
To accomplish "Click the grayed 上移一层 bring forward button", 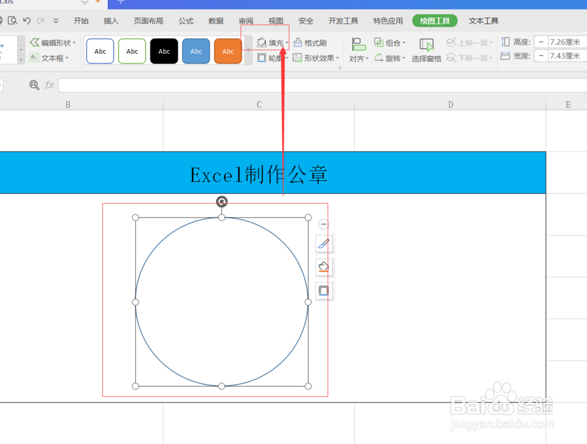I will coord(469,42).
